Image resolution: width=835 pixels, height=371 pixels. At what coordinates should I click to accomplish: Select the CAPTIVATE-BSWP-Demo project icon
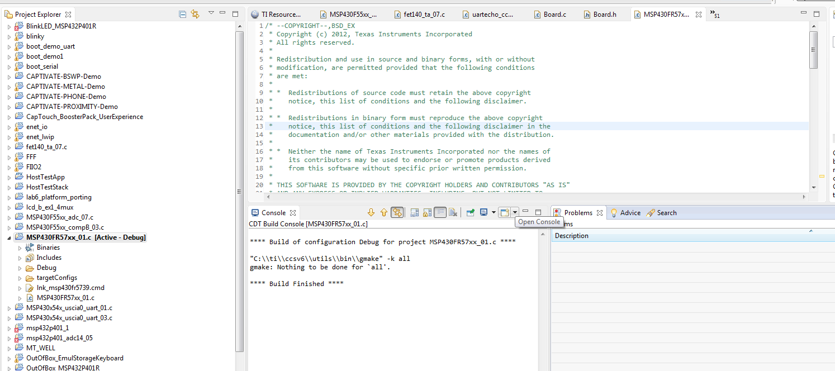click(x=18, y=77)
